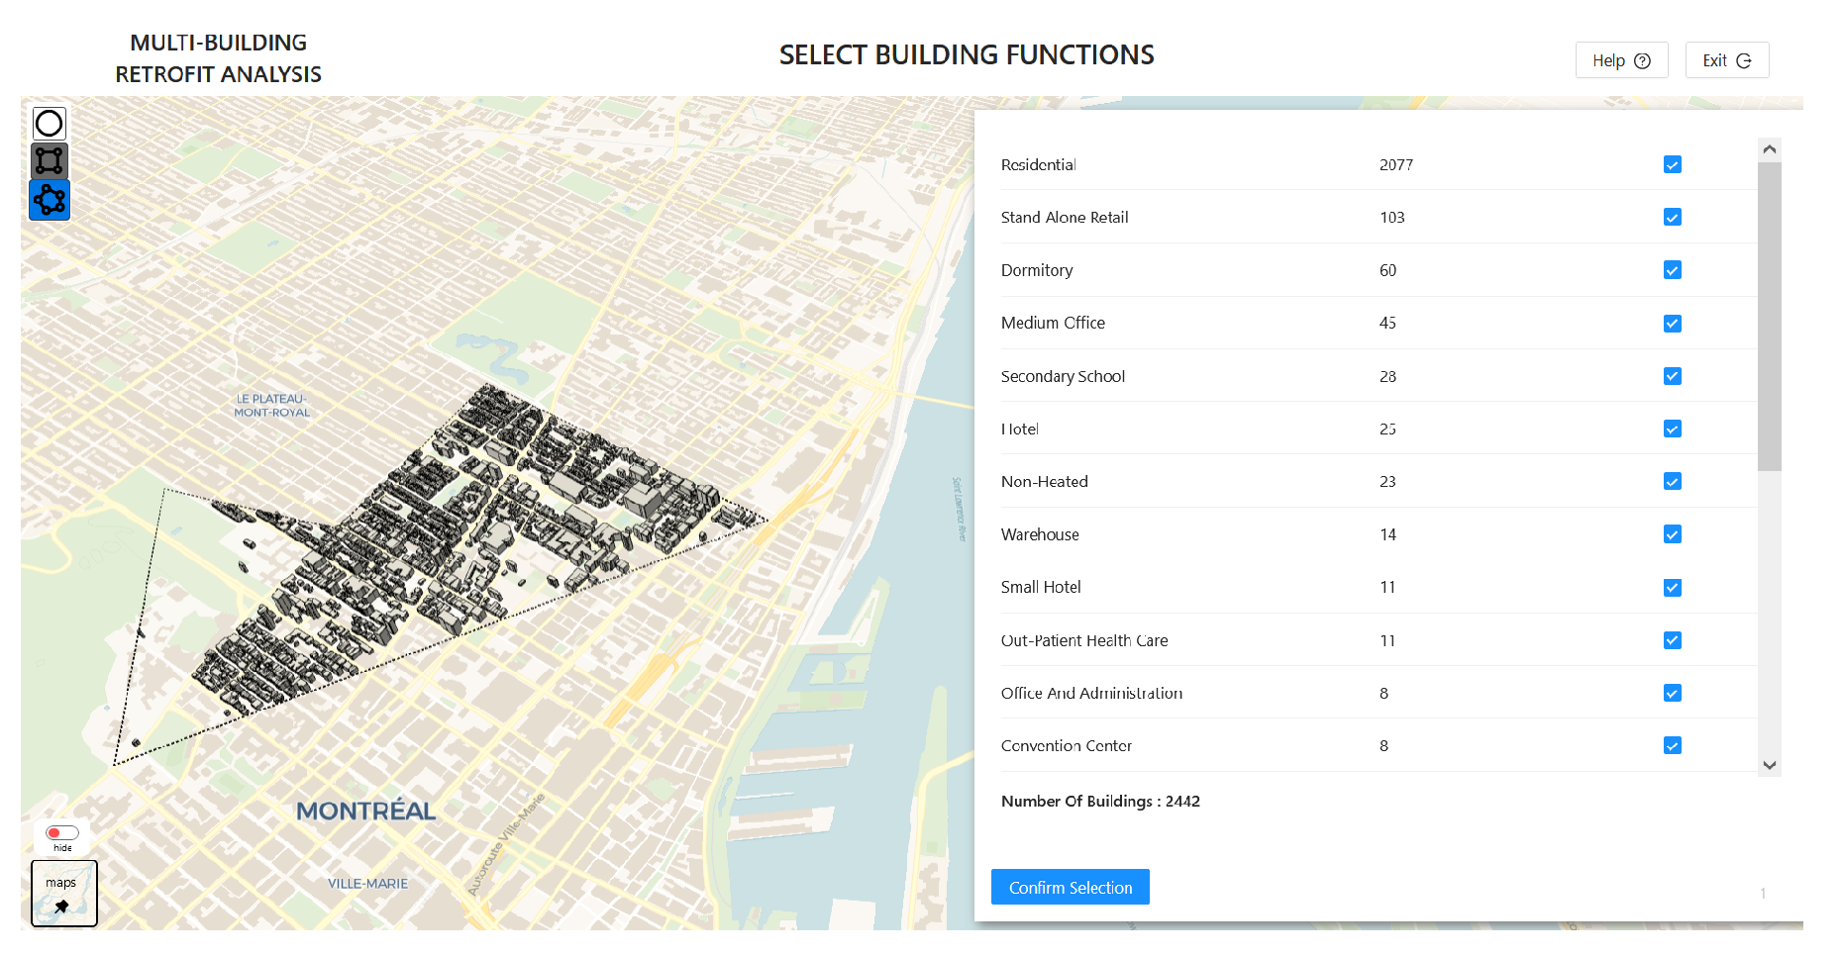Deselect the Convention Center checkbox
Image resolution: width=1842 pixels, height=957 pixels.
click(1672, 746)
